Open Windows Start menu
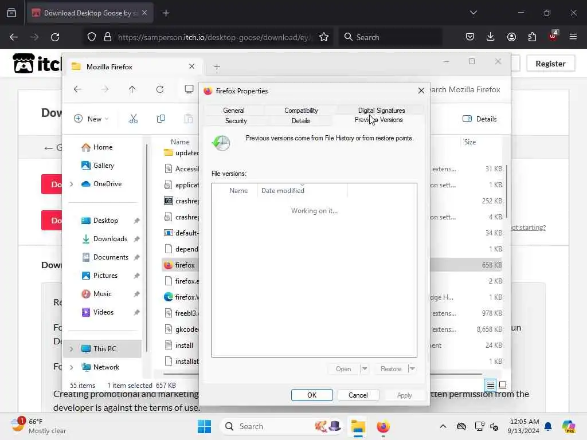Image resolution: width=587 pixels, height=440 pixels. point(205,426)
